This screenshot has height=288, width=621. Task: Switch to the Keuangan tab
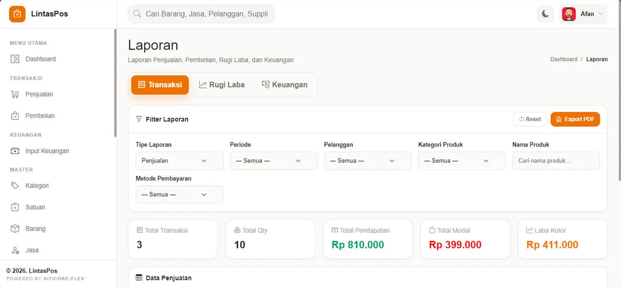pyautogui.click(x=284, y=85)
